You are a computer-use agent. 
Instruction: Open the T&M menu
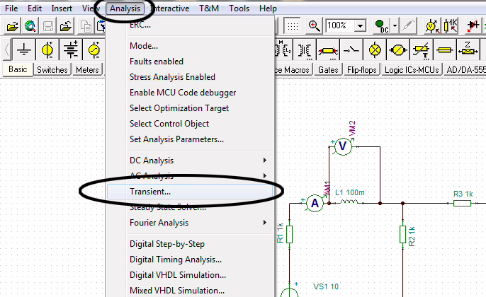click(x=208, y=8)
